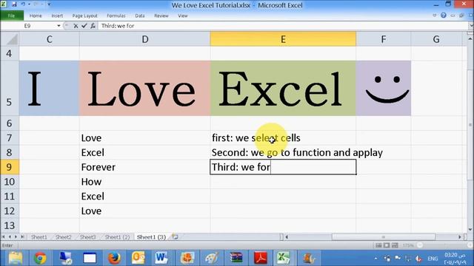Click cell D8 containing 'Excel'
This screenshot has width=474, height=266.
pos(145,153)
